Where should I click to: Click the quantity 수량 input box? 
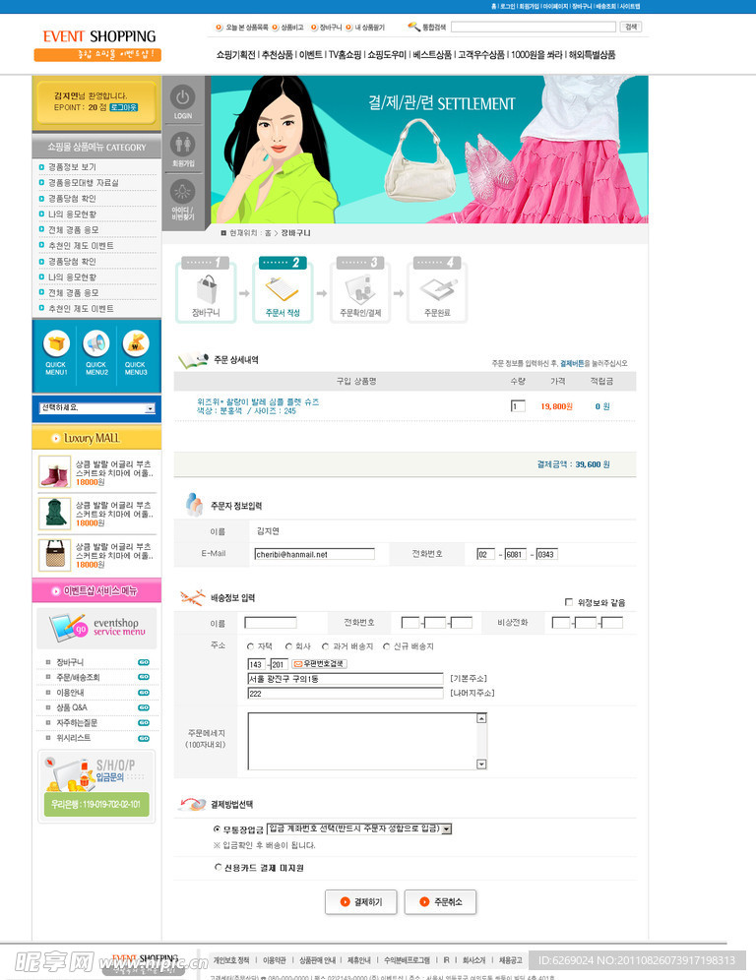coord(518,406)
